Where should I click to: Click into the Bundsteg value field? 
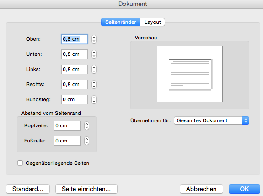[75, 99]
